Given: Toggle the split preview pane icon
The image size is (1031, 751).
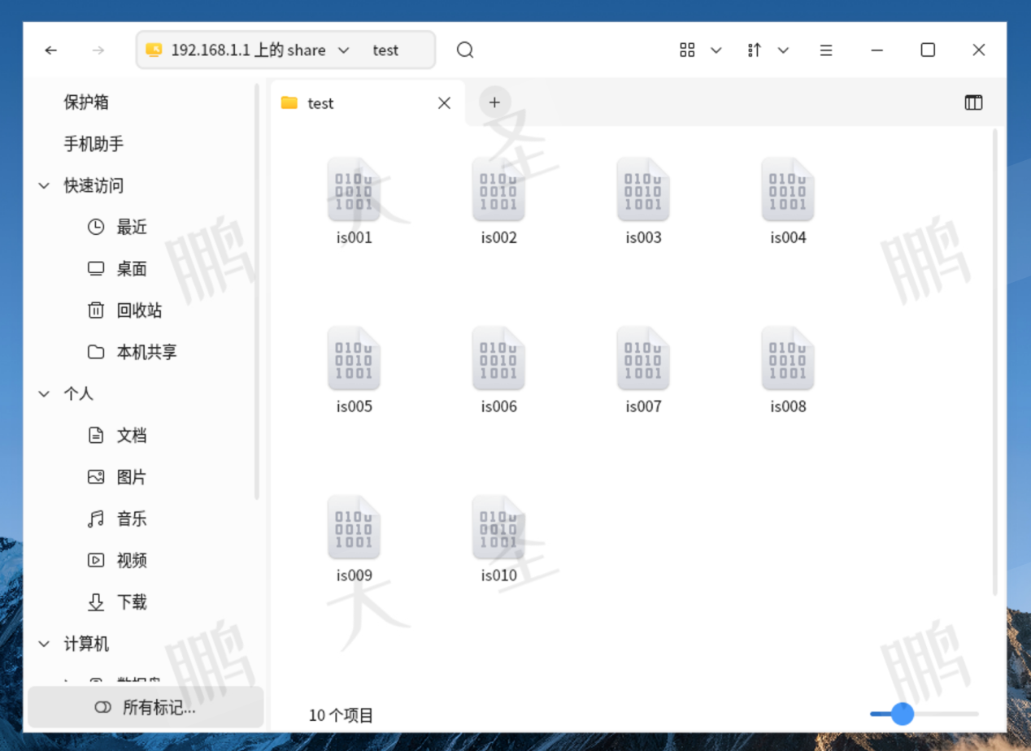Looking at the screenshot, I should (x=973, y=102).
